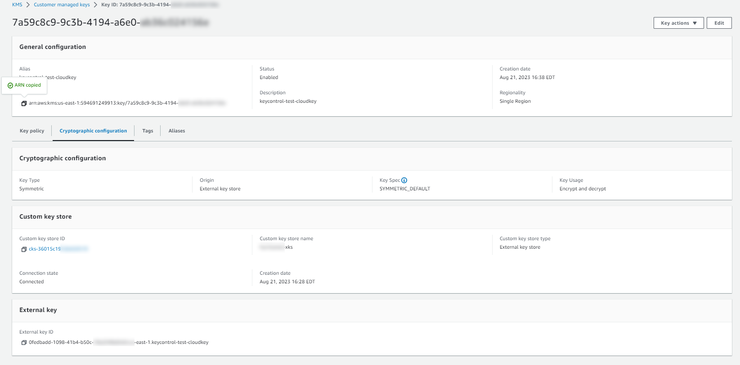Screen dimensions: 740x365
Task: Copy the External key ID
Action: pos(24,343)
